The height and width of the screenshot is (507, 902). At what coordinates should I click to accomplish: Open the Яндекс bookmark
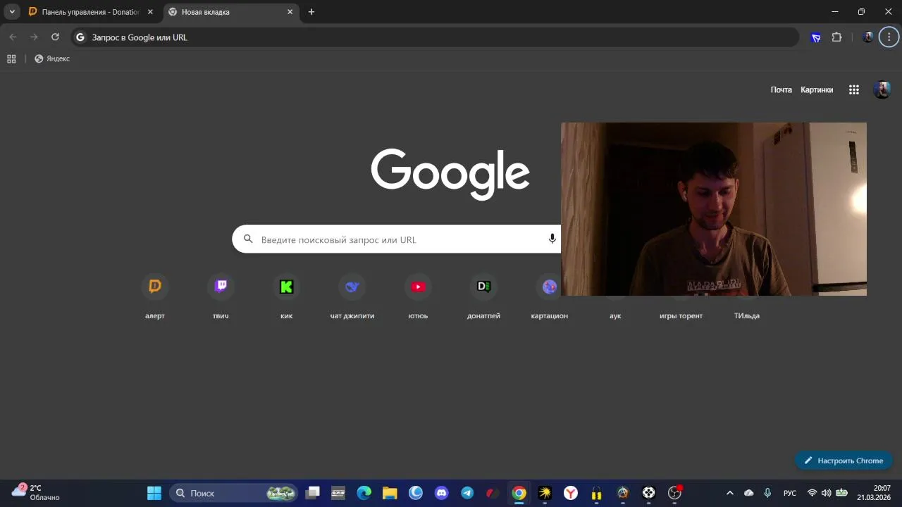[52, 58]
